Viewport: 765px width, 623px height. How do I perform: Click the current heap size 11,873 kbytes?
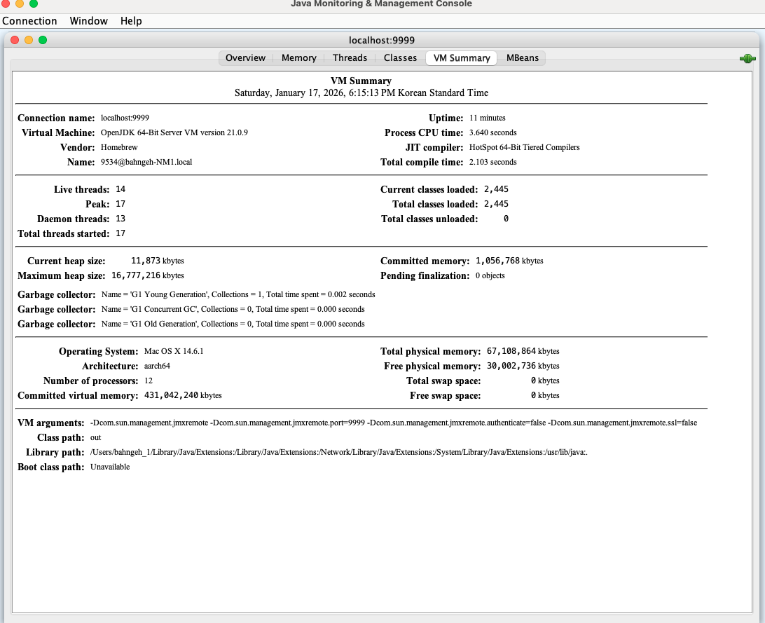tap(158, 261)
